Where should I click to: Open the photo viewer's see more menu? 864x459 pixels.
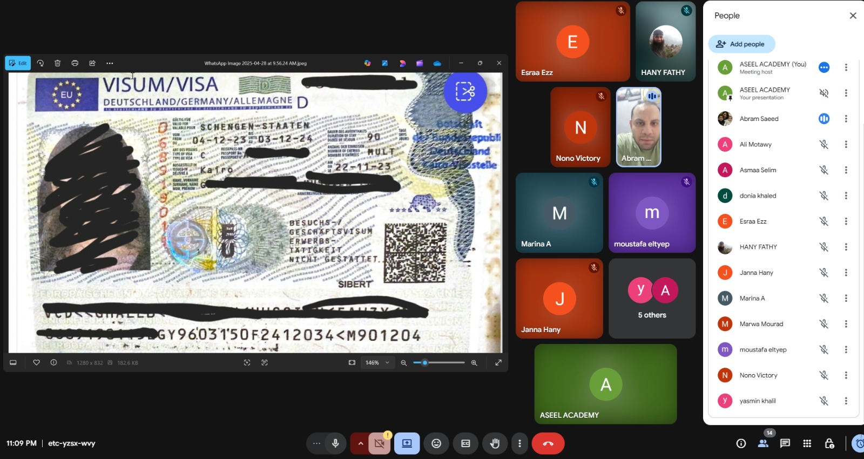click(x=110, y=63)
